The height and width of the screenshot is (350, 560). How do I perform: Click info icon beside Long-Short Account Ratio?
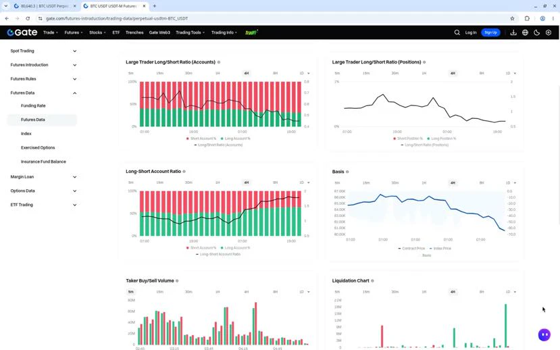point(184,172)
